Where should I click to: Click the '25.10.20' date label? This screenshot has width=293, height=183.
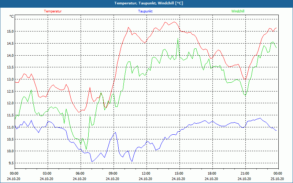(x=277, y=179)
